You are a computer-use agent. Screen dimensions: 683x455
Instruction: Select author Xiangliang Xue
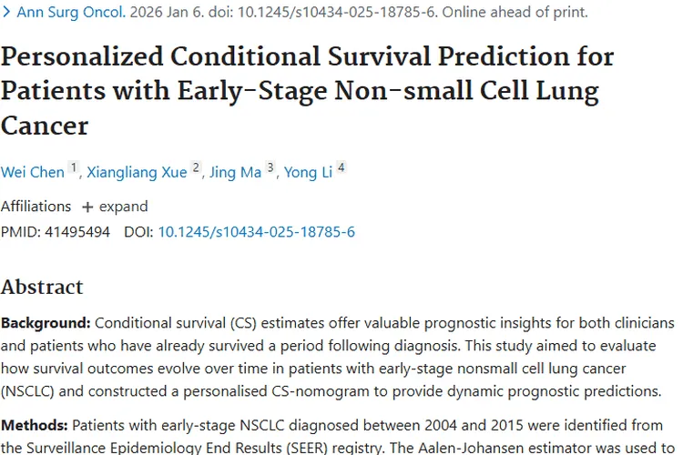[x=138, y=172]
